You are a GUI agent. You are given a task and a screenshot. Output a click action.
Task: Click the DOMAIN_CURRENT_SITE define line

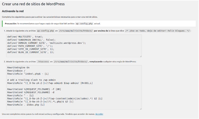click(47, 43)
